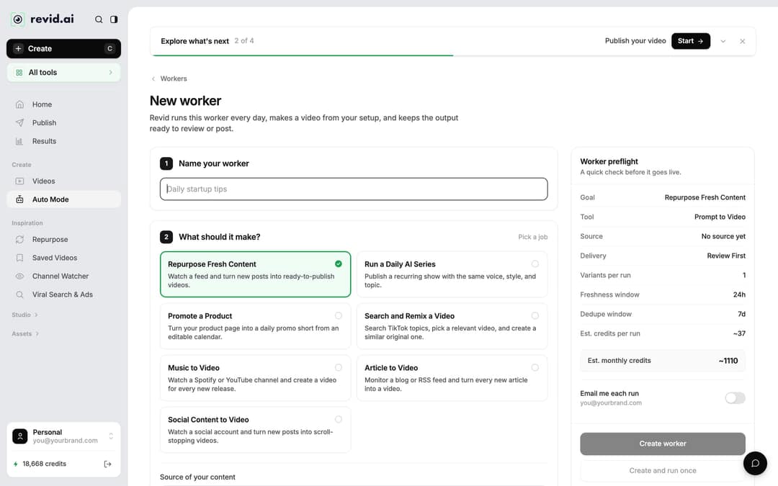Expand the Studio section
The width and height of the screenshot is (778, 486).
coord(24,315)
